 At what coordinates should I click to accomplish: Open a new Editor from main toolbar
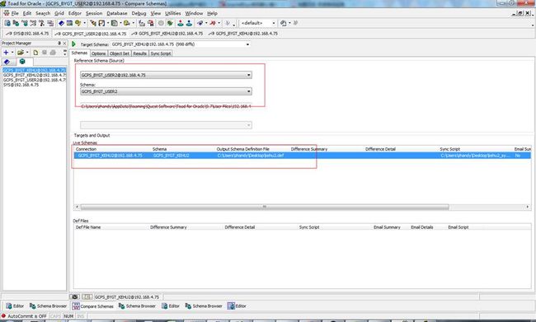(x=7, y=23)
